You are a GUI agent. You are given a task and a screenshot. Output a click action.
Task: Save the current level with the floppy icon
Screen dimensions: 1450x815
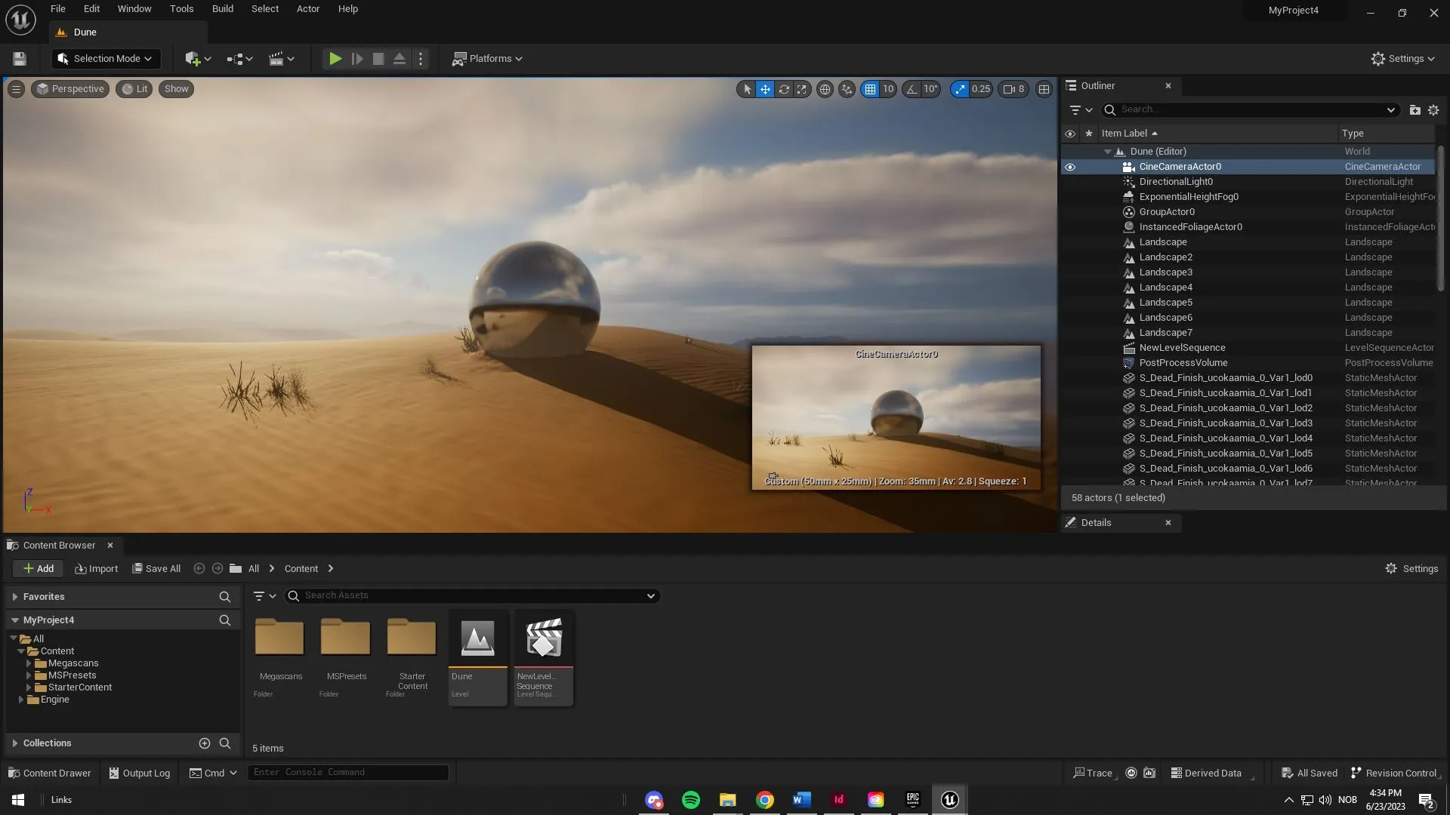click(x=20, y=59)
